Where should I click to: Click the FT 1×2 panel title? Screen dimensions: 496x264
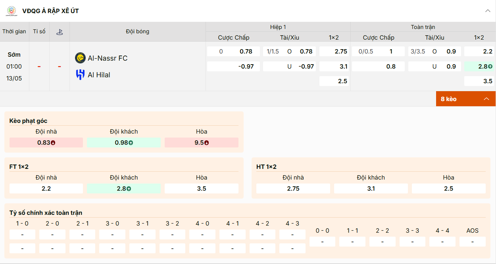pos(19,167)
